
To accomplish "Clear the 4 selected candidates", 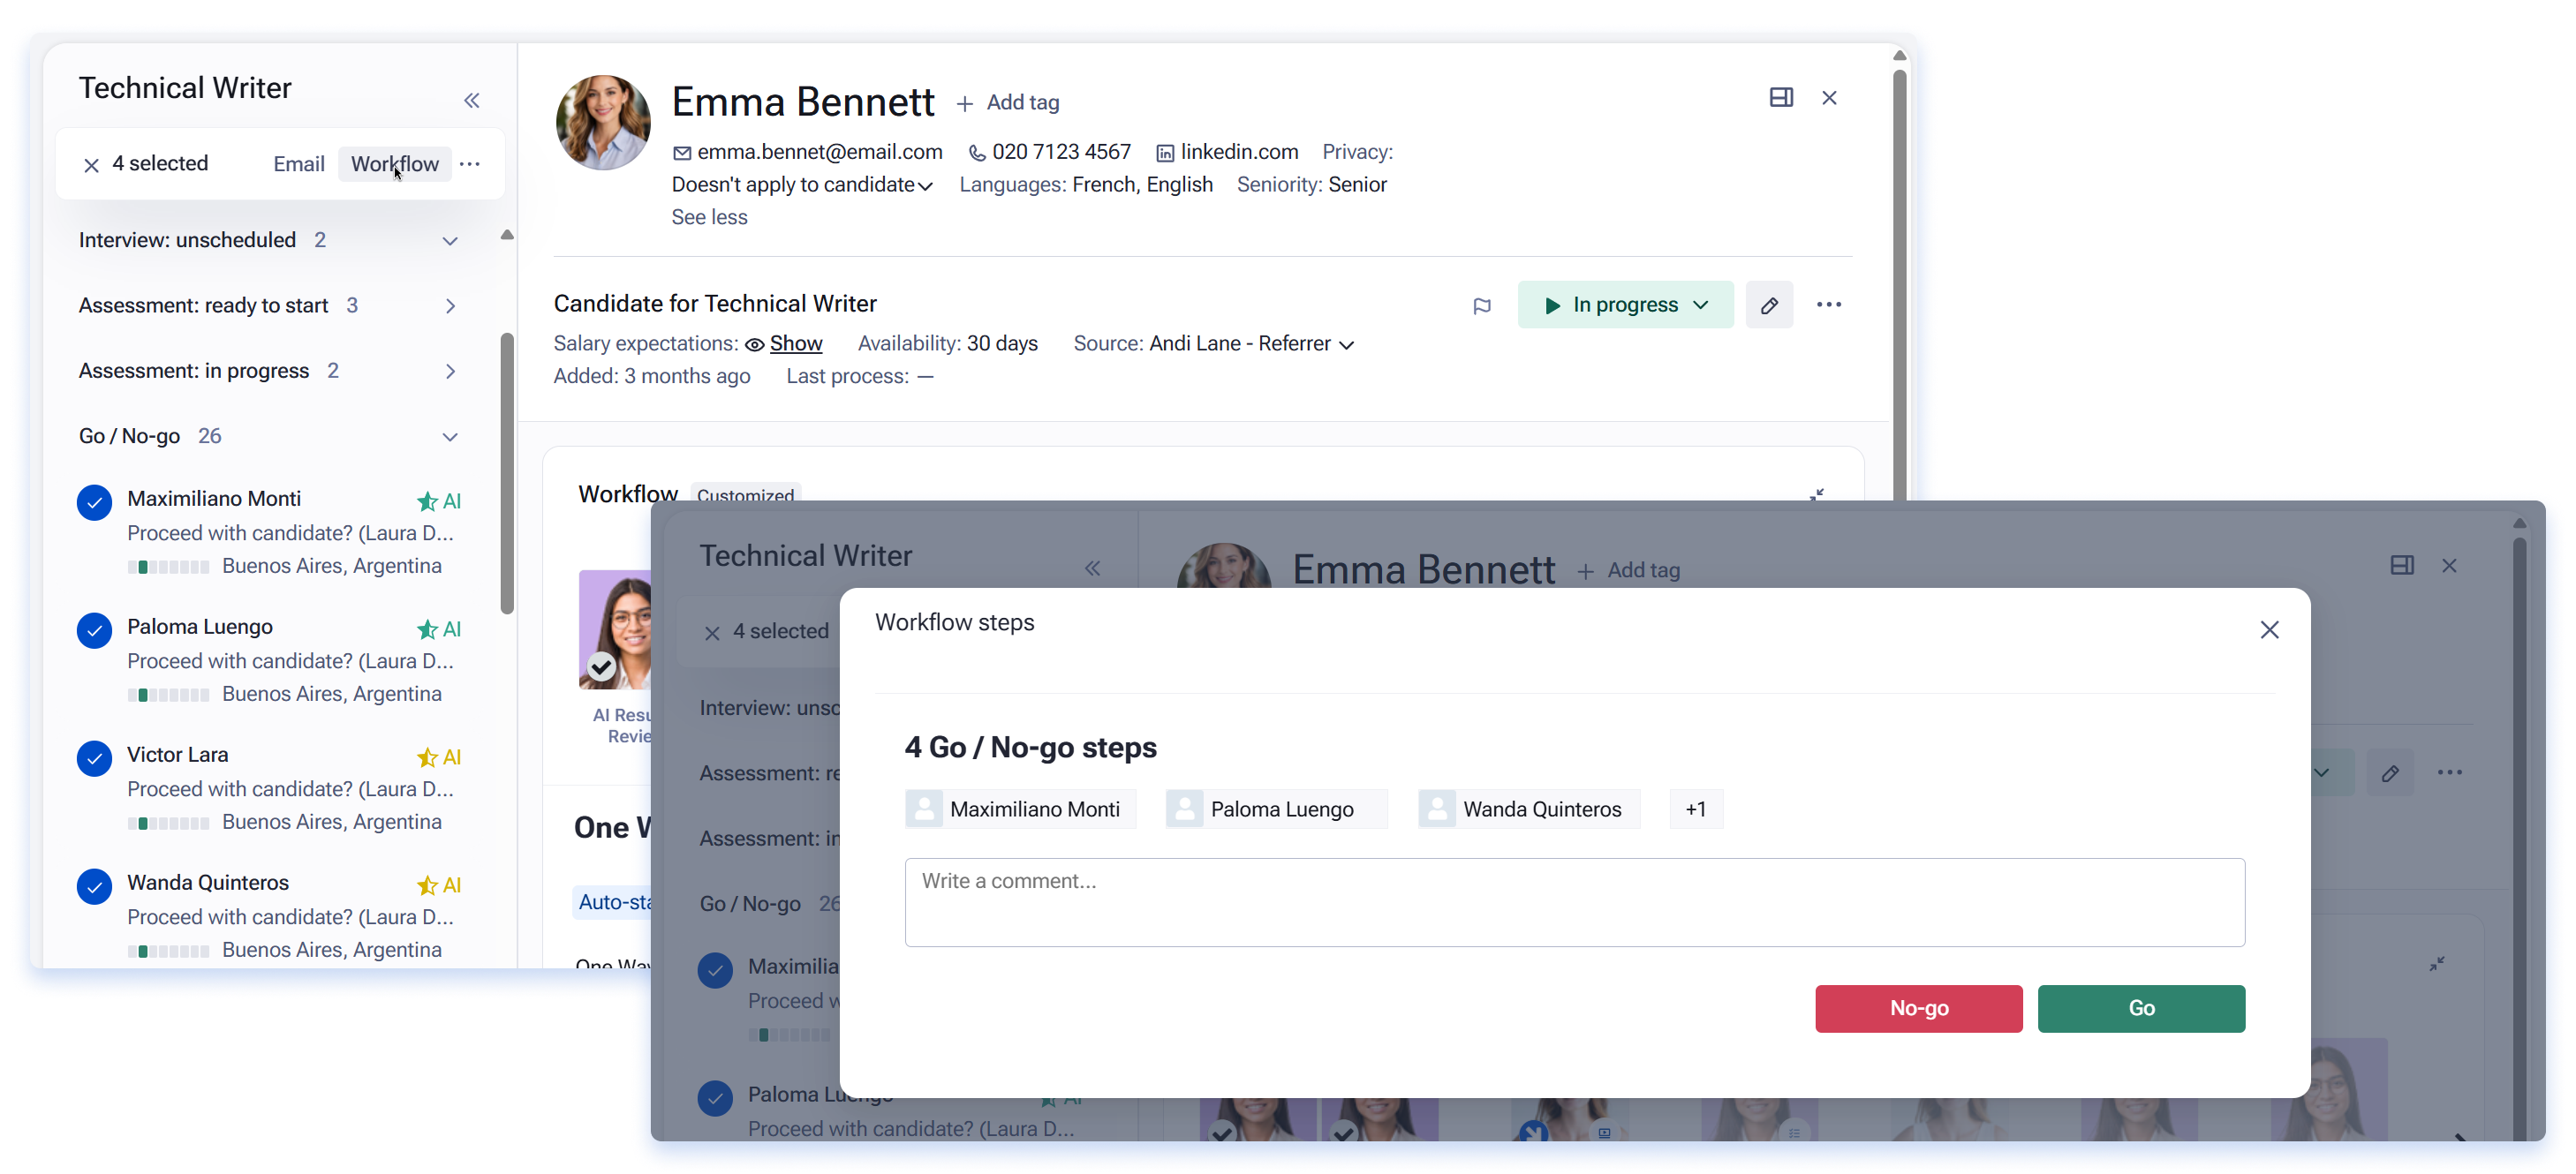I will [x=91, y=165].
